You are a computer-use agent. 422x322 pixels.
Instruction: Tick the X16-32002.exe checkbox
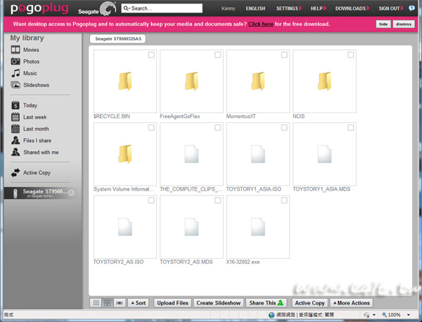click(284, 200)
